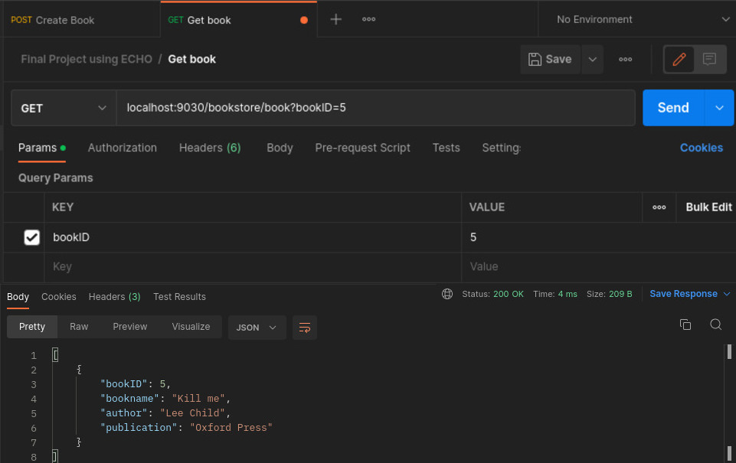Uncheck the bookID query param checkbox

coord(31,238)
